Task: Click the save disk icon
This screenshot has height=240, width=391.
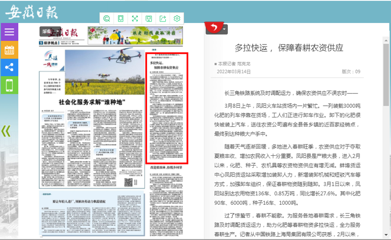Action: pos(149,19)
